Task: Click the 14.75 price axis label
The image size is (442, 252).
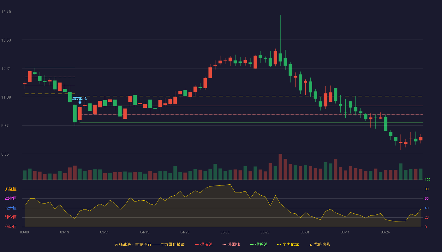Action: point(6,12)
